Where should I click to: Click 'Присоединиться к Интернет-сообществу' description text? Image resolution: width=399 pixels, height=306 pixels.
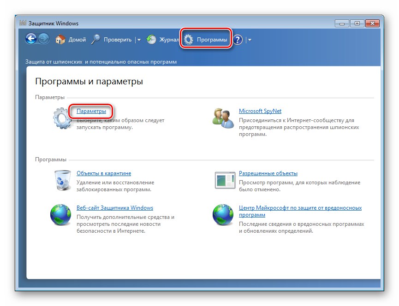click(x=299, y=127)
